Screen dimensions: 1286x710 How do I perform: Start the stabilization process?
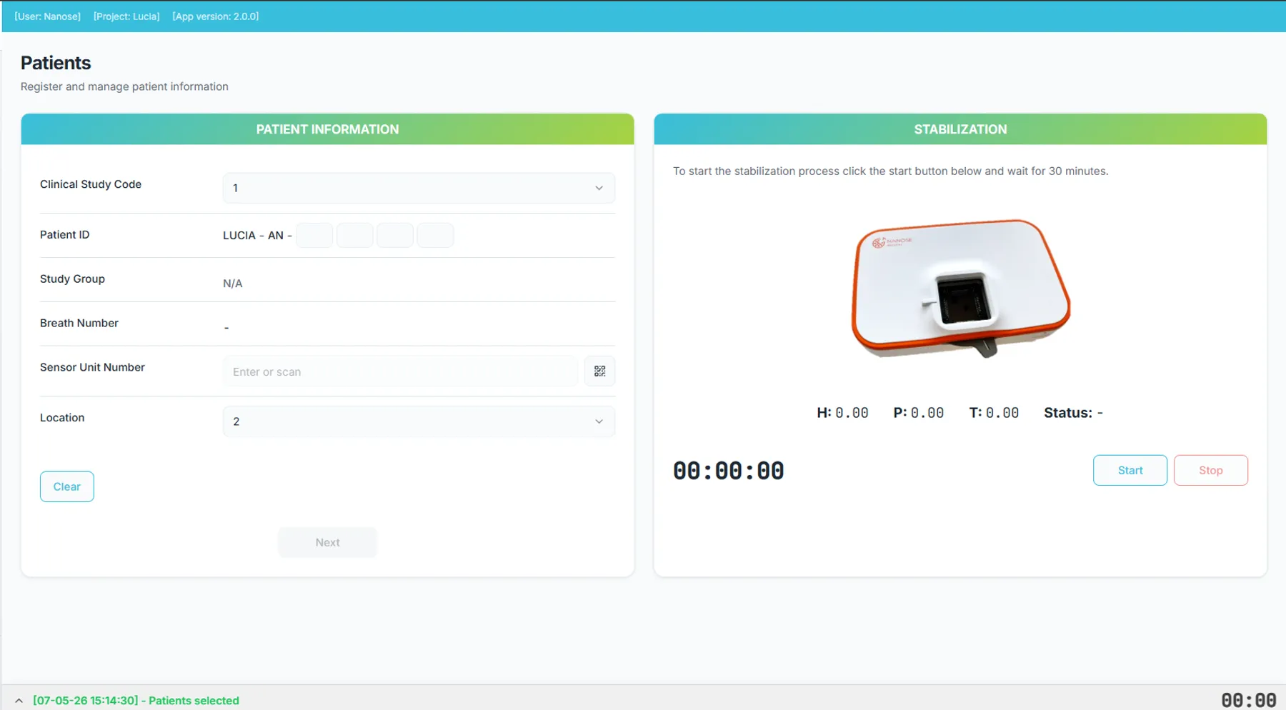[1130, 470]
